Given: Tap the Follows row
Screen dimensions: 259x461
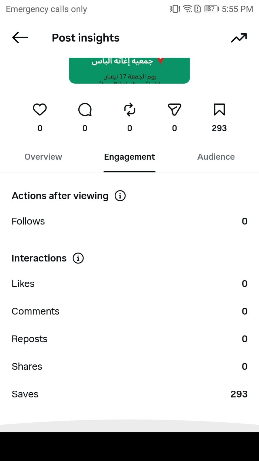Looking at the screenshot, I should point(129,221).
